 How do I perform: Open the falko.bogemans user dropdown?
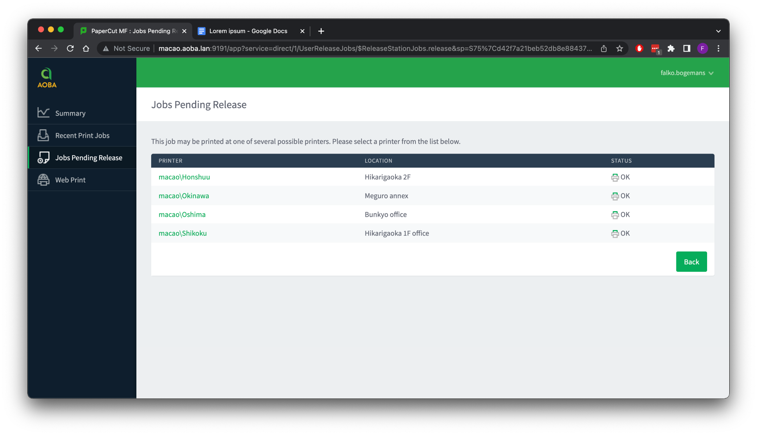[x=687, y=73]
